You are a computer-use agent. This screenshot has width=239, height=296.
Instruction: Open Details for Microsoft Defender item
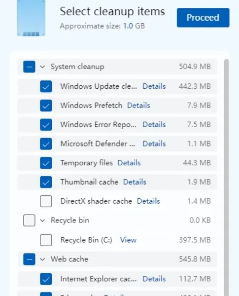154,144
